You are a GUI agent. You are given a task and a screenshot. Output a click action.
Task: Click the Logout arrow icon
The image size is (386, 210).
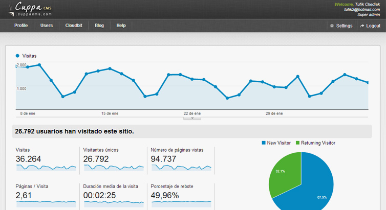(x=362, y=26)
